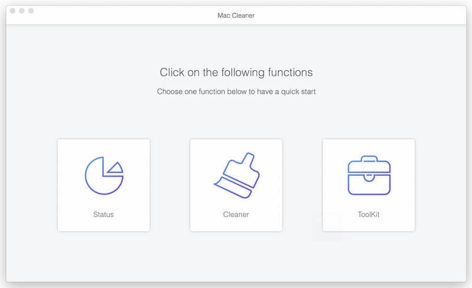Click the latch on the ToolKit briefcase
This screenshot has height=288, width=472.
click(x=369, y=175)
